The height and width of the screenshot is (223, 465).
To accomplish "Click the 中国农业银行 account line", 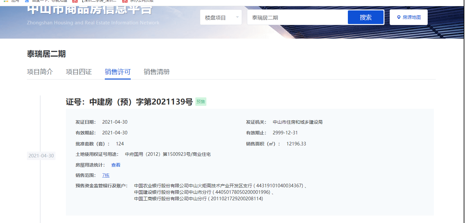I will 220,186.
